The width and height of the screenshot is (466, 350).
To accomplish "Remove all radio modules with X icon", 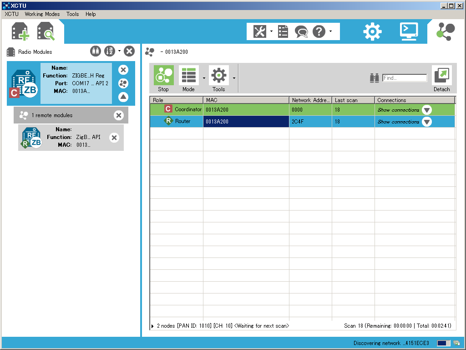I will pyautogui.click(x=129, y=51).
